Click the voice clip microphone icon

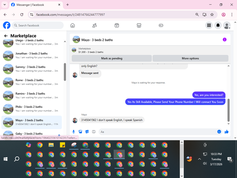coord(73,131)
